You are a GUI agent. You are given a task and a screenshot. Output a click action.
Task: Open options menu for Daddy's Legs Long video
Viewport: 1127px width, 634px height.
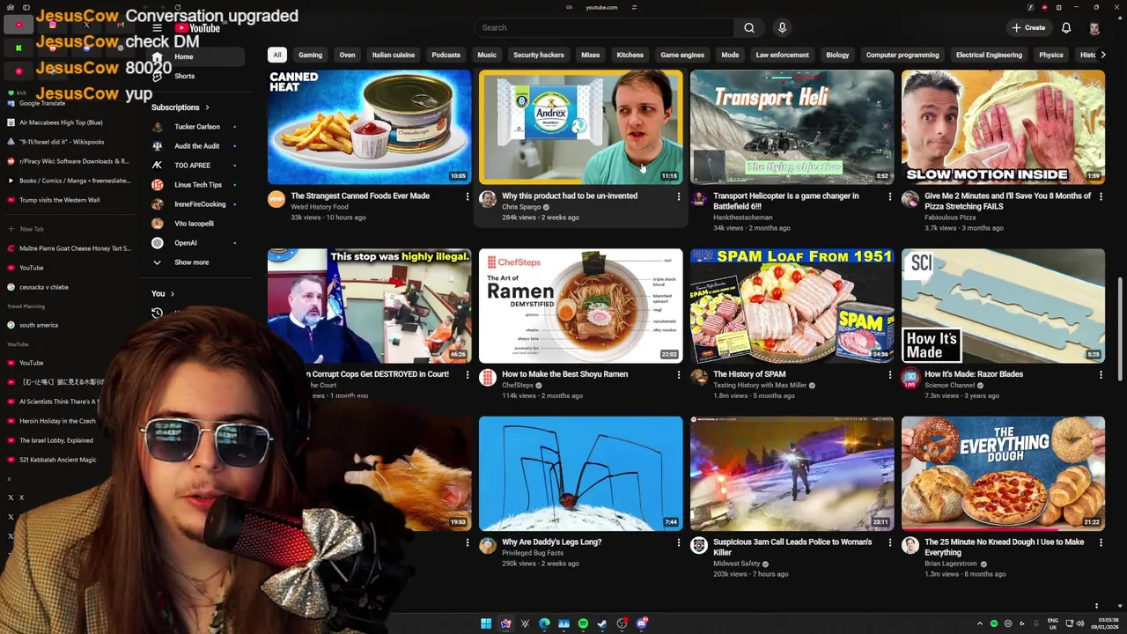(x=679, y=542)
